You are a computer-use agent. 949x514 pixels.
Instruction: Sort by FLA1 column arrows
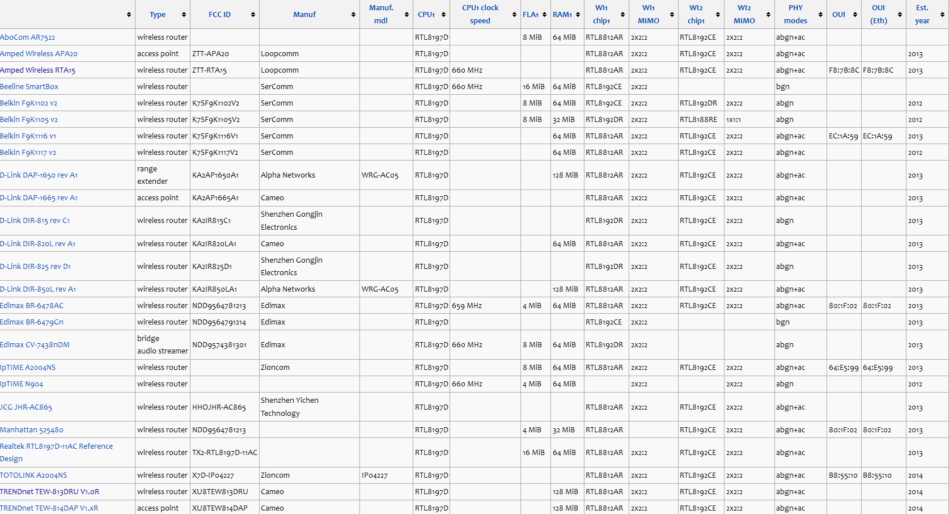[544, 15]
